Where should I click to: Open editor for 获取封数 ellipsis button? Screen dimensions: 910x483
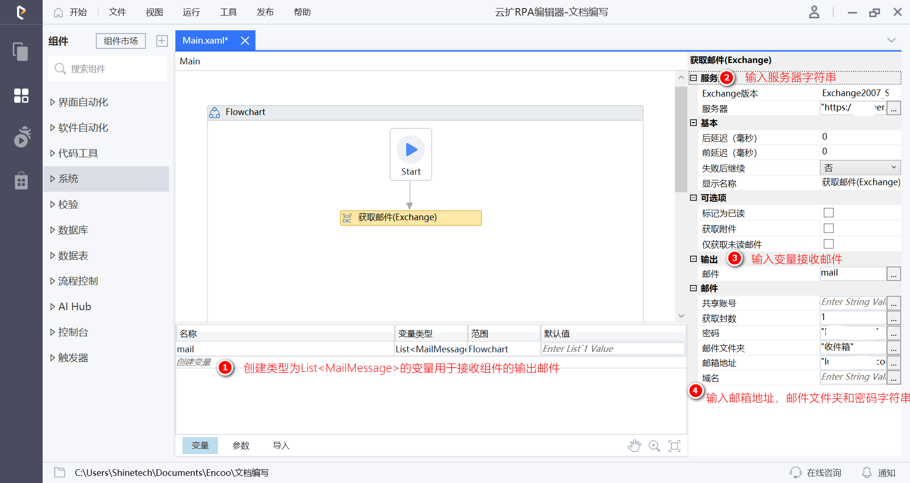[x=893, y=318]
